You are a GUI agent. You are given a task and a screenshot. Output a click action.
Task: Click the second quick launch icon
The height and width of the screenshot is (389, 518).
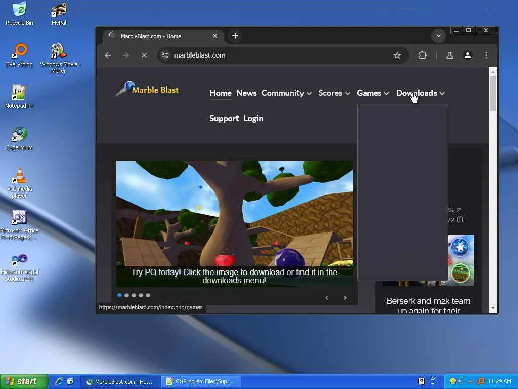click(x=70, y=382)
